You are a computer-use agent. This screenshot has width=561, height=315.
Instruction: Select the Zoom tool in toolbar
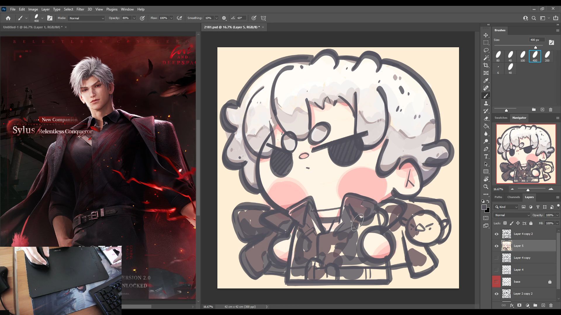486,187
